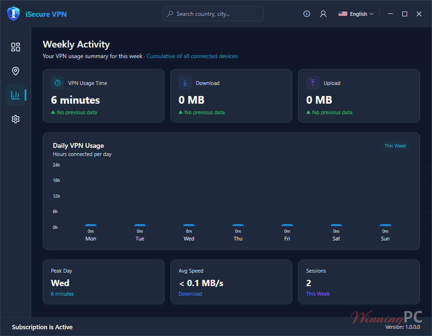This screenshot has width=432, height=336.
Task: Click the 12h axis label
Action: coord(57,196)
